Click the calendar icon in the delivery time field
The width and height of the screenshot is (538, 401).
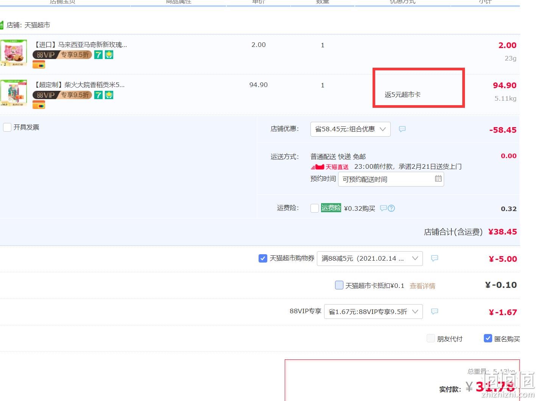point(438,179)
